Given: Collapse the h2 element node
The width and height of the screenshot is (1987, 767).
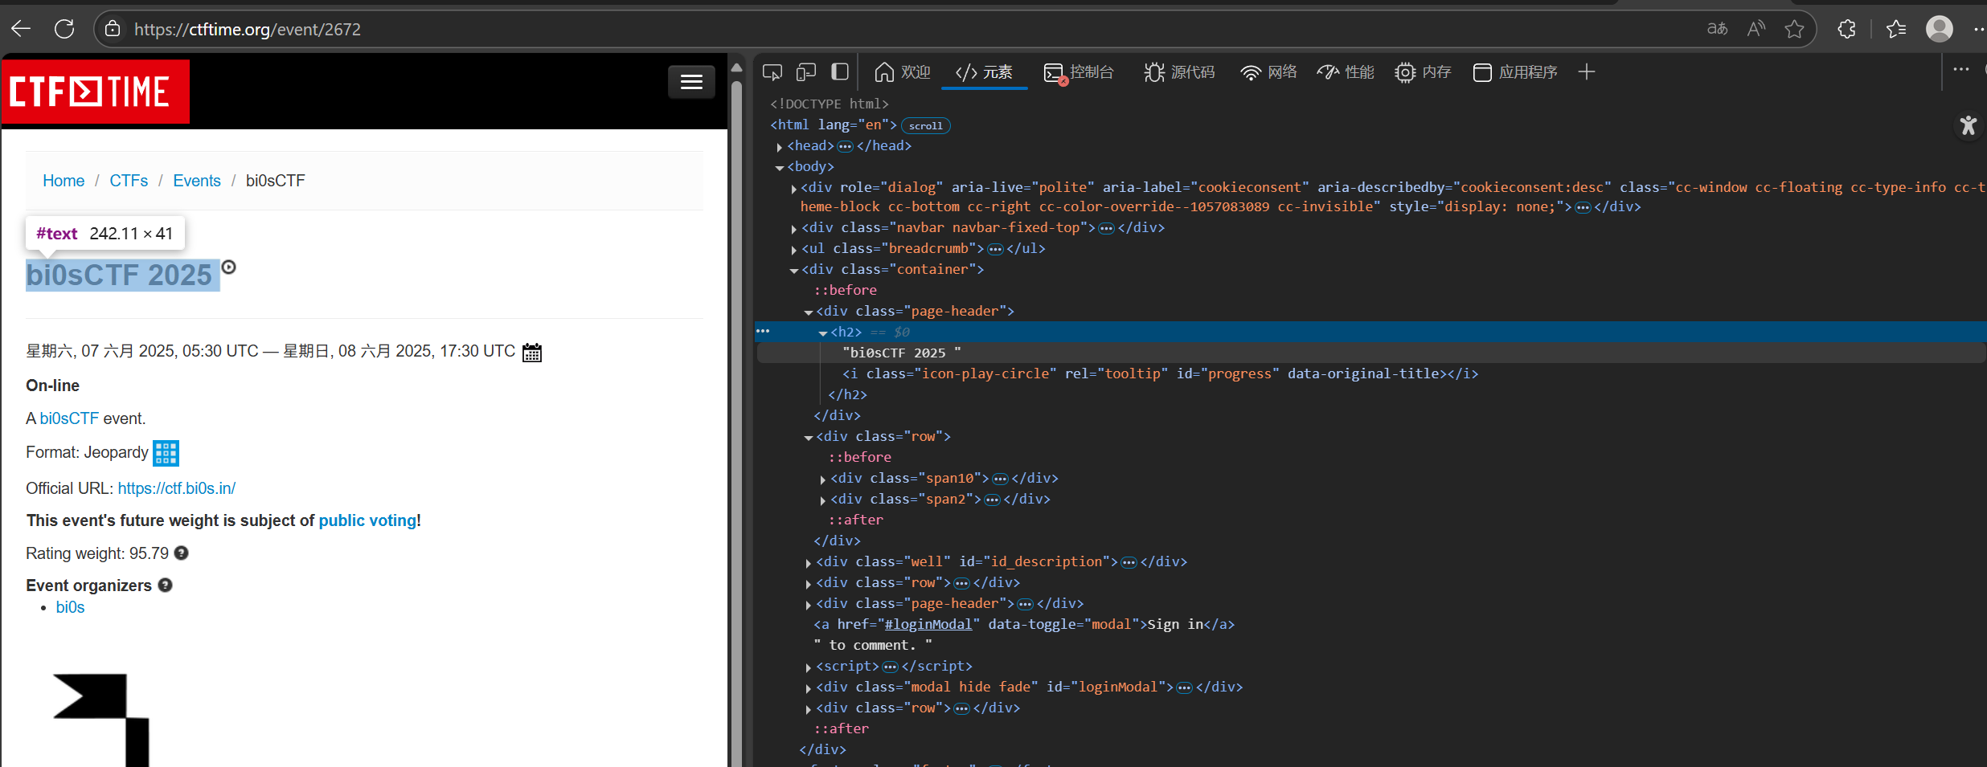Looking at the screenshot, I should point(823,333).
